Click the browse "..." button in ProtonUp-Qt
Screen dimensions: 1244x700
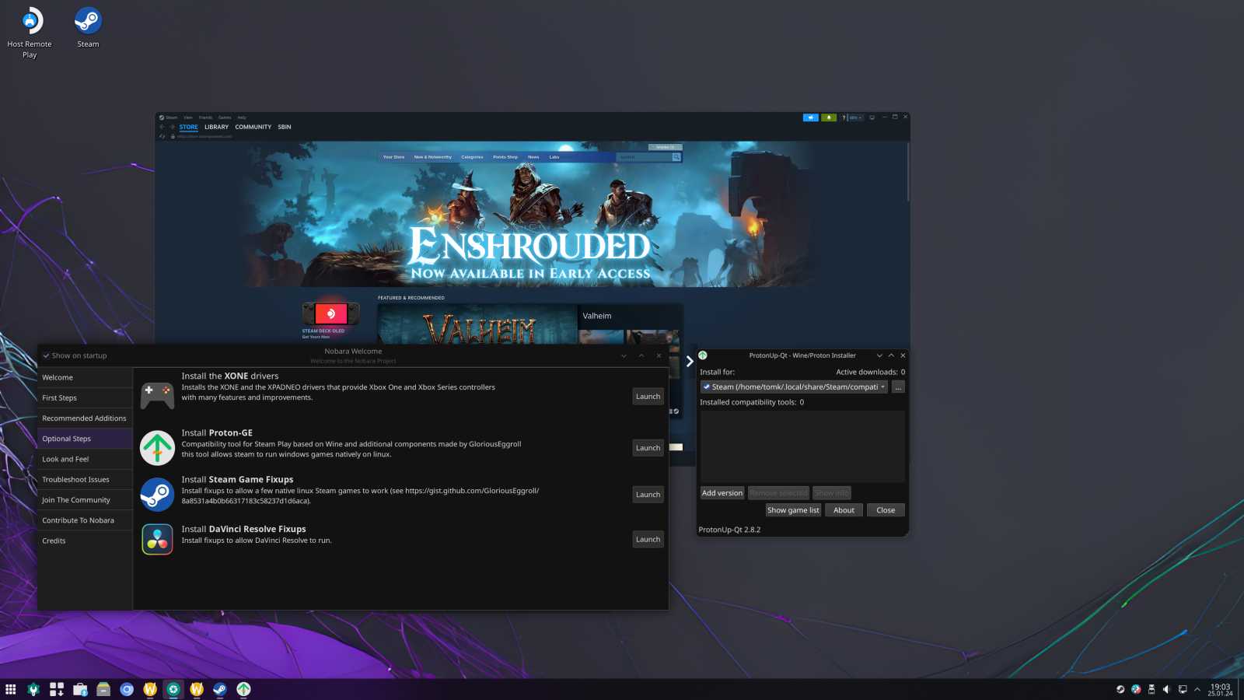click(898, 387)
